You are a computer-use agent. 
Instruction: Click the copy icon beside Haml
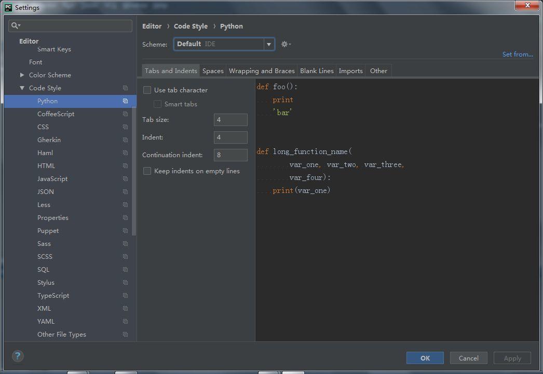[x=125, y=153]
